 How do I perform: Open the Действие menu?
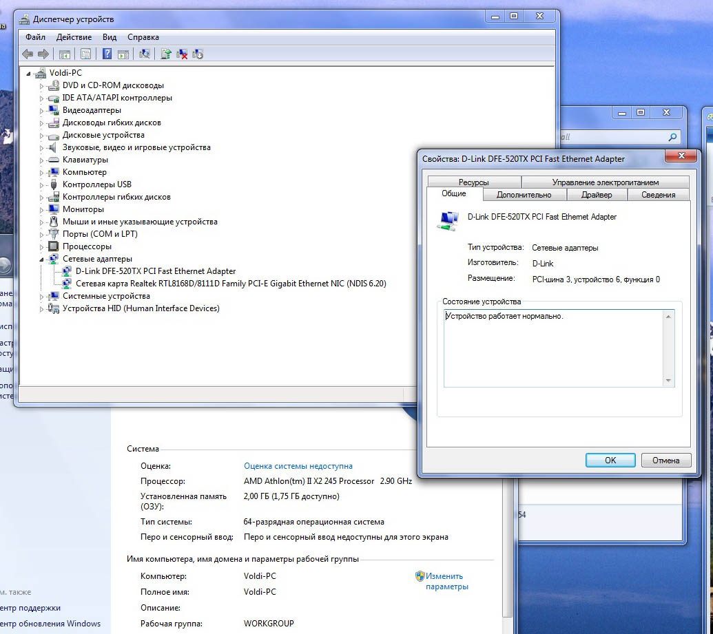[74, 37]
